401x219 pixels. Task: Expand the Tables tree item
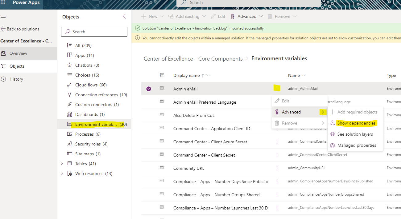pyautogui.click(x=61, y=163)
